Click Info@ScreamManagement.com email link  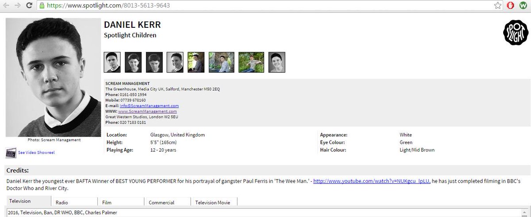[x=149, y=106]
